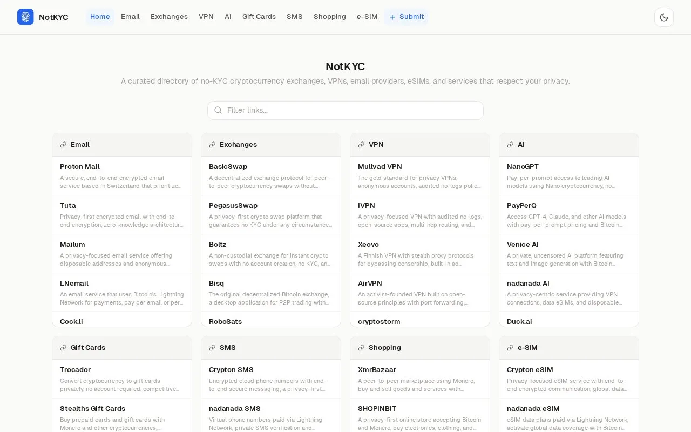Open the AI nav item
Image resolution: width=691 pixels, height=432 pixels.
228,17
